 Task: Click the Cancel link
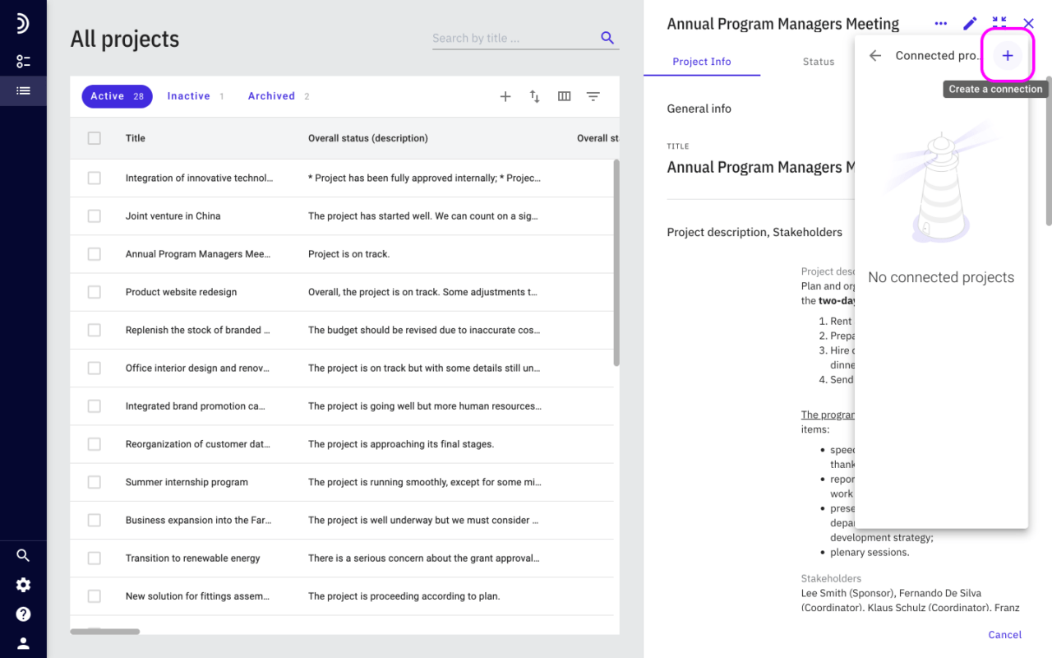pos(1005,634)
